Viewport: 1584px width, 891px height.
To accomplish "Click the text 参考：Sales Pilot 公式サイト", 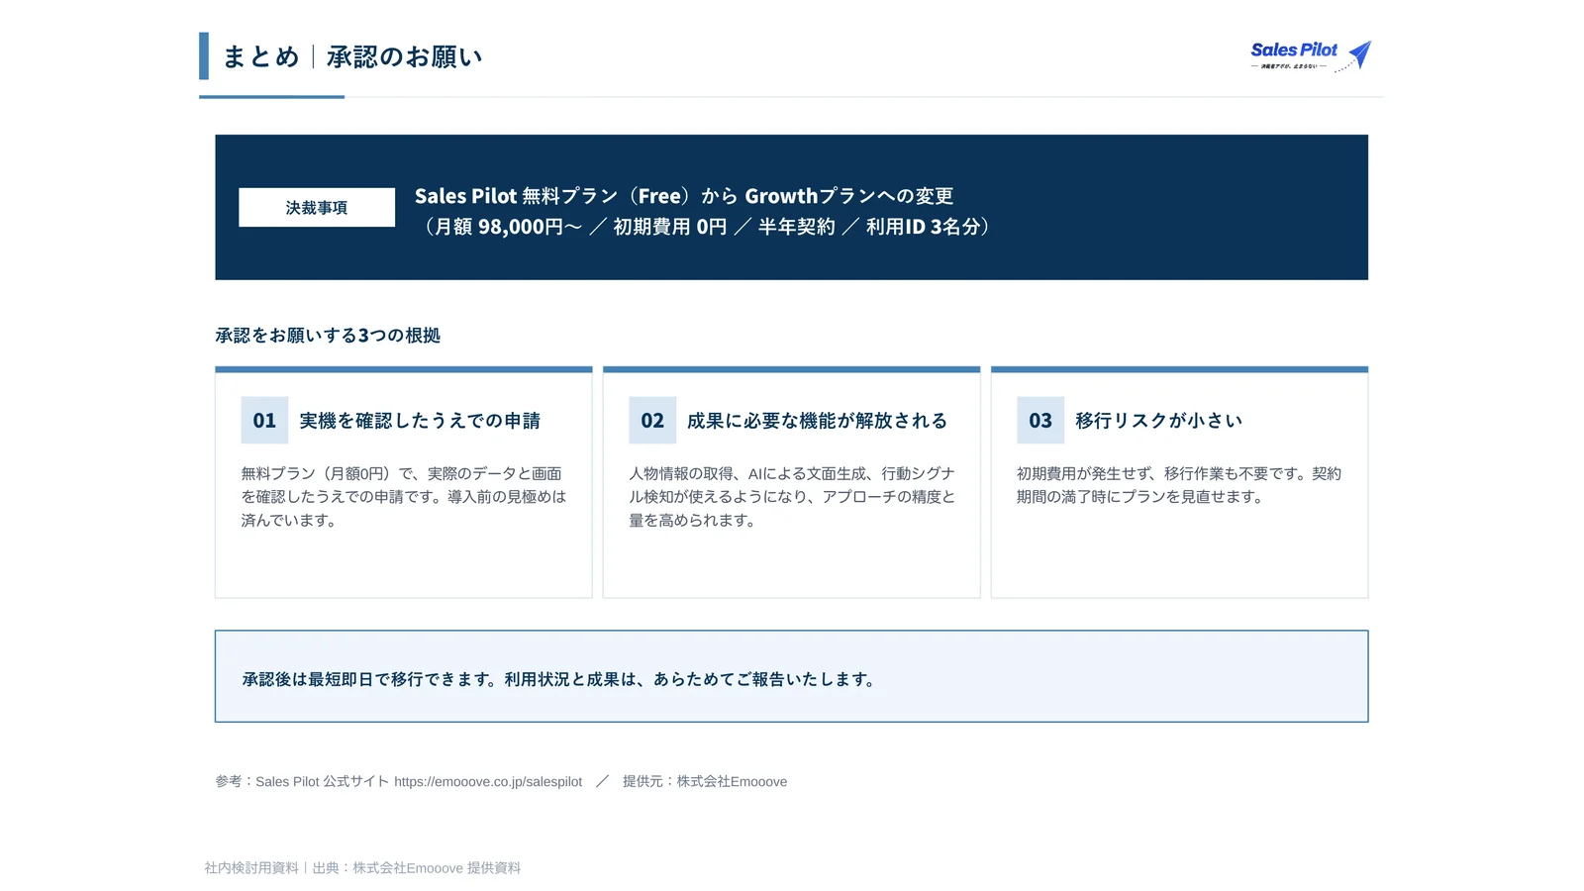I will pyautogui.click(x=302, y=782).
